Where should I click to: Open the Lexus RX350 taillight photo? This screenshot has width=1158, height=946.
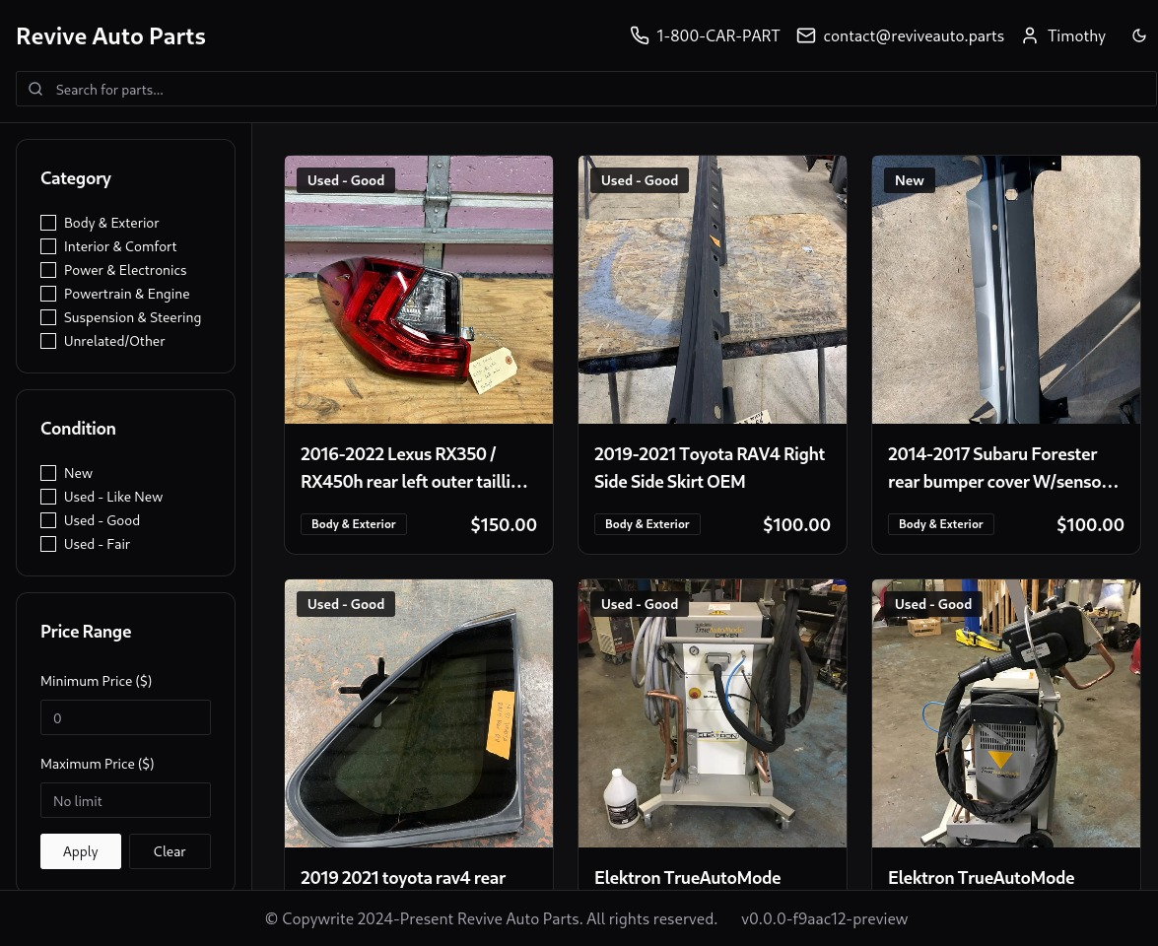(419, 290)
